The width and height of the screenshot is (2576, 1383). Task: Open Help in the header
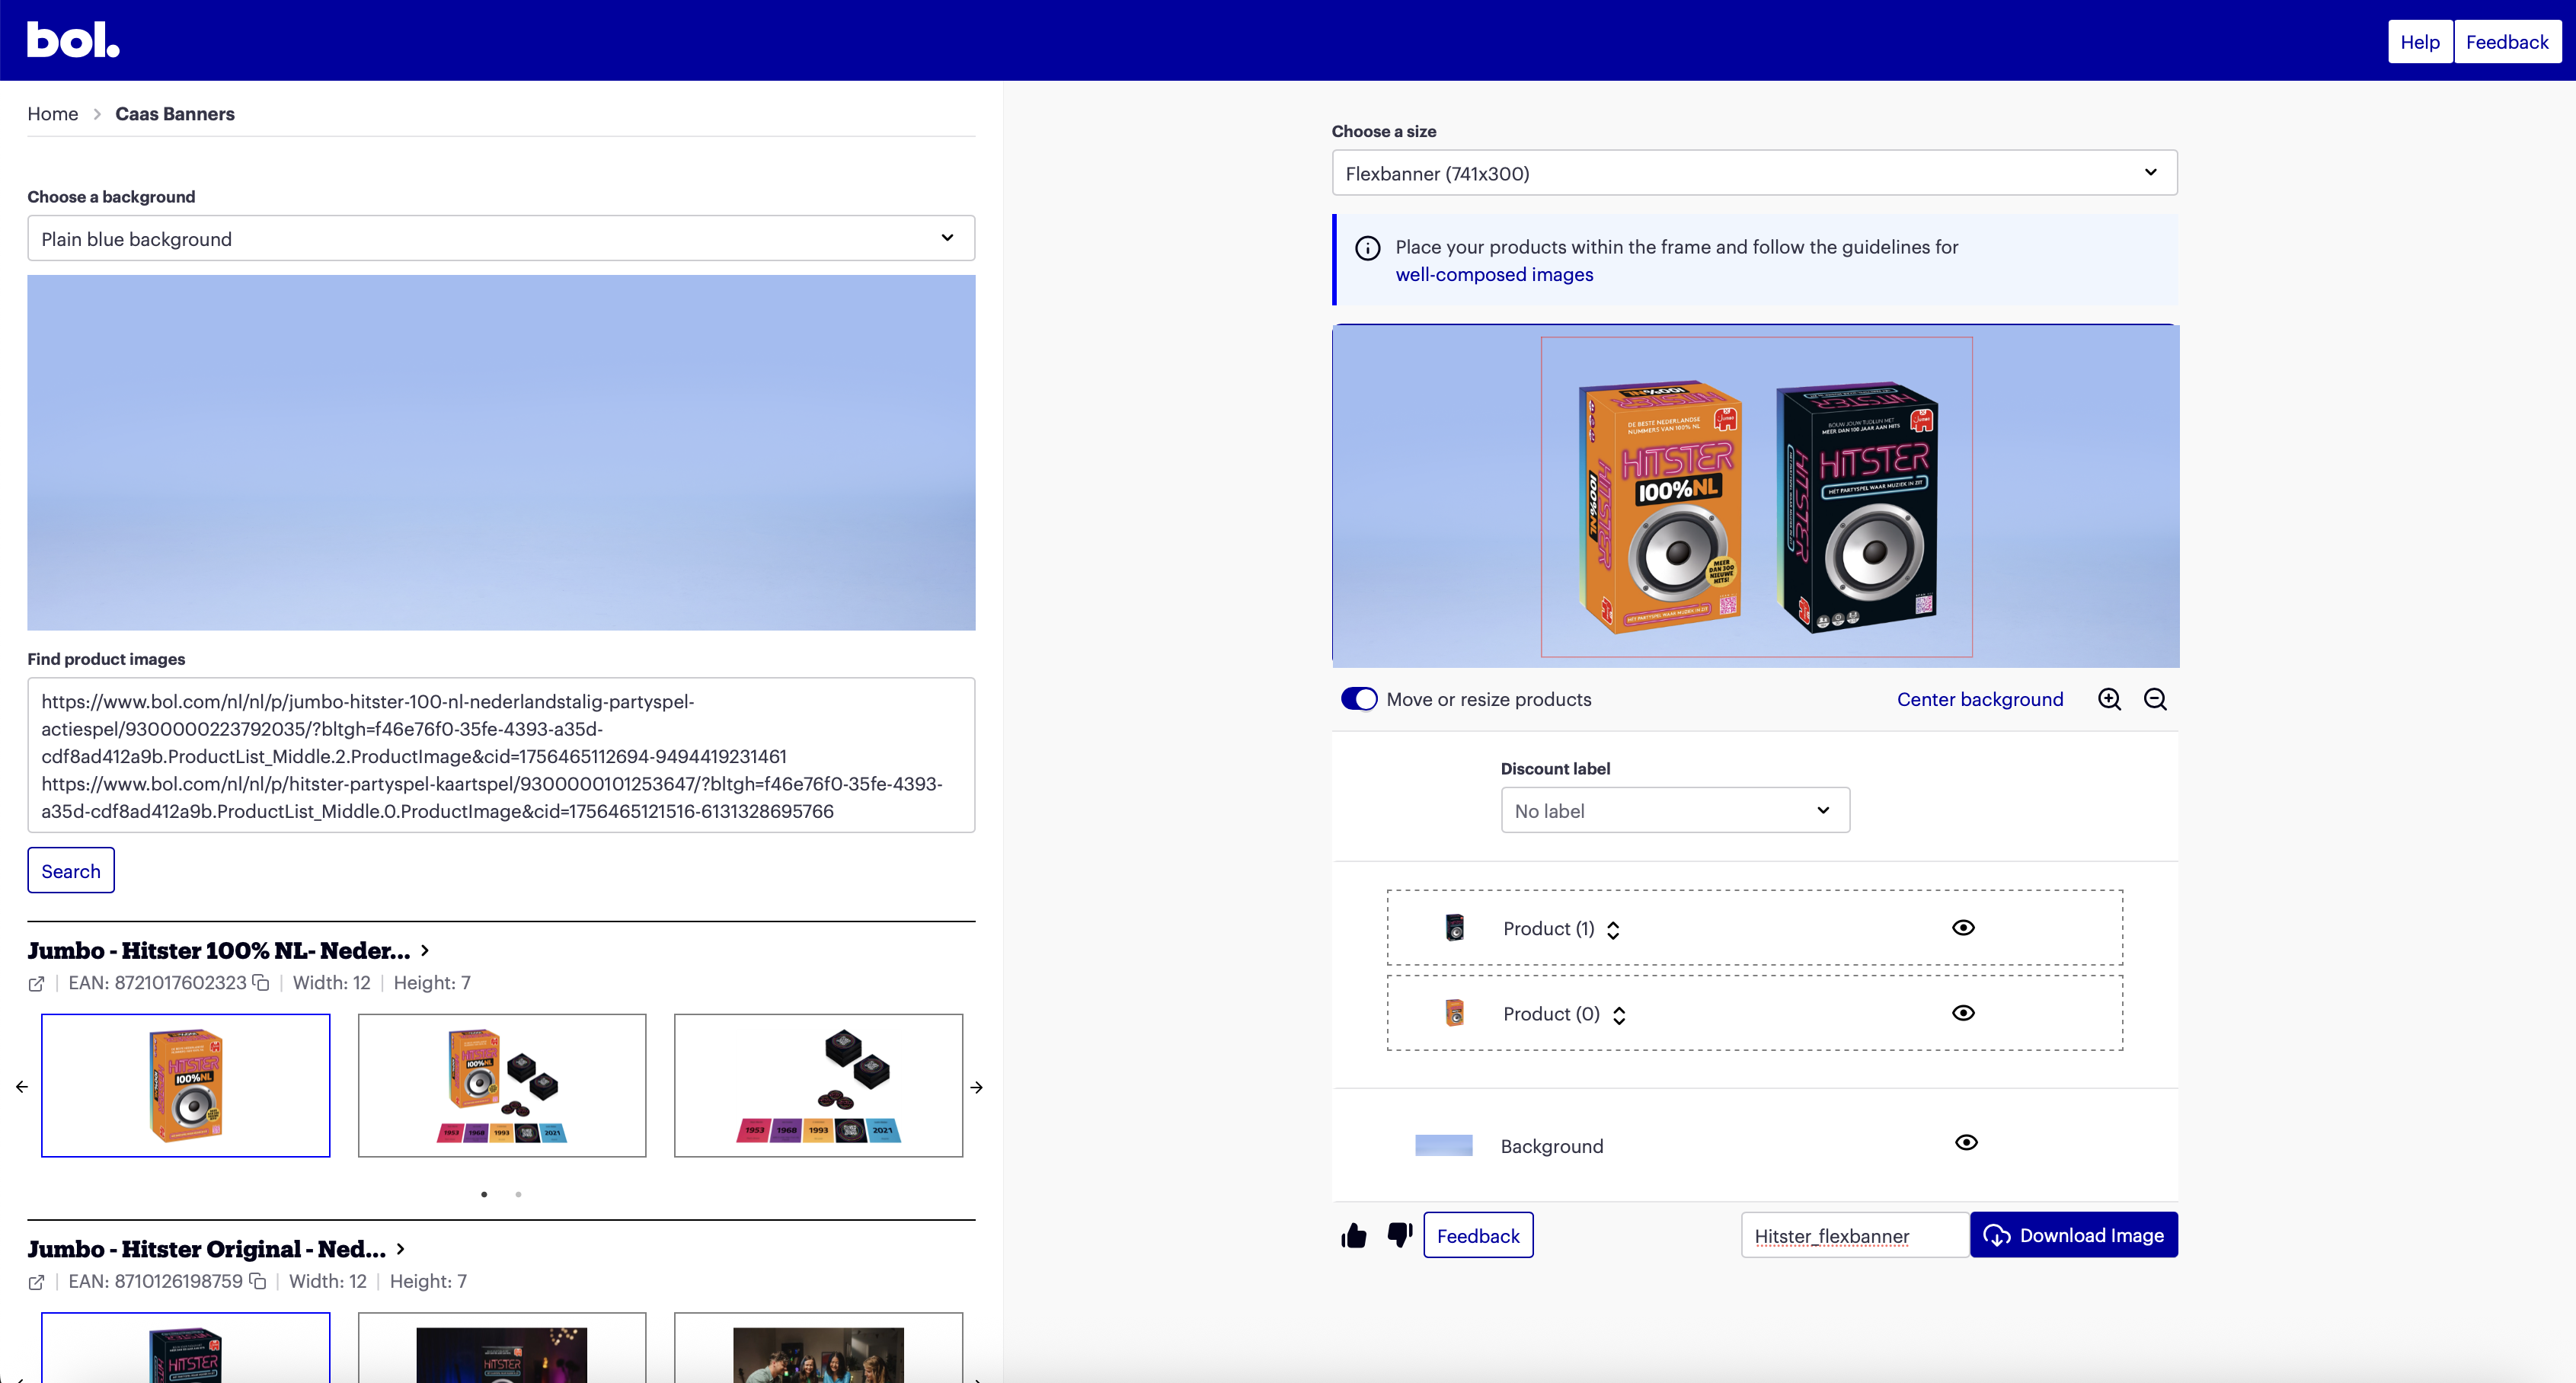tap(2420, 42)
